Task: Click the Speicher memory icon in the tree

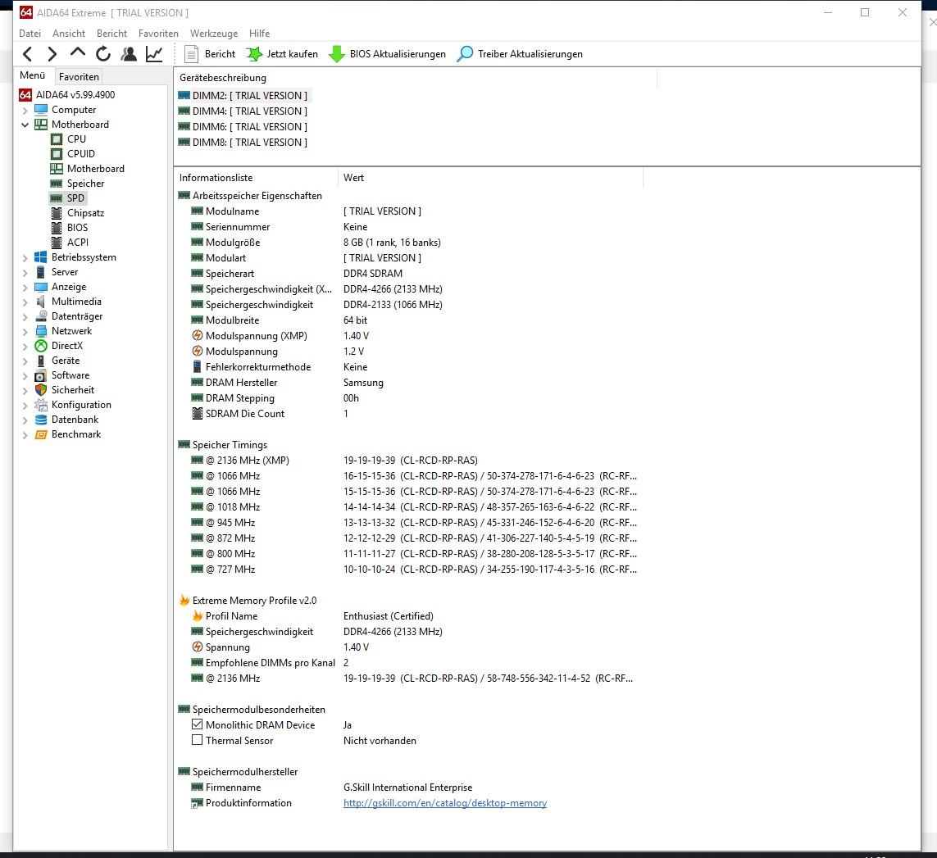Action: tap(57, 184)
